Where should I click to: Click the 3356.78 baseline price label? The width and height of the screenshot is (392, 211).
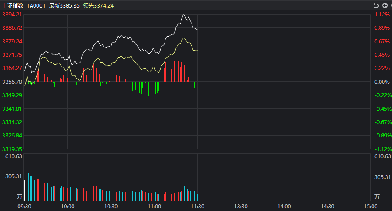pos(12,82)
